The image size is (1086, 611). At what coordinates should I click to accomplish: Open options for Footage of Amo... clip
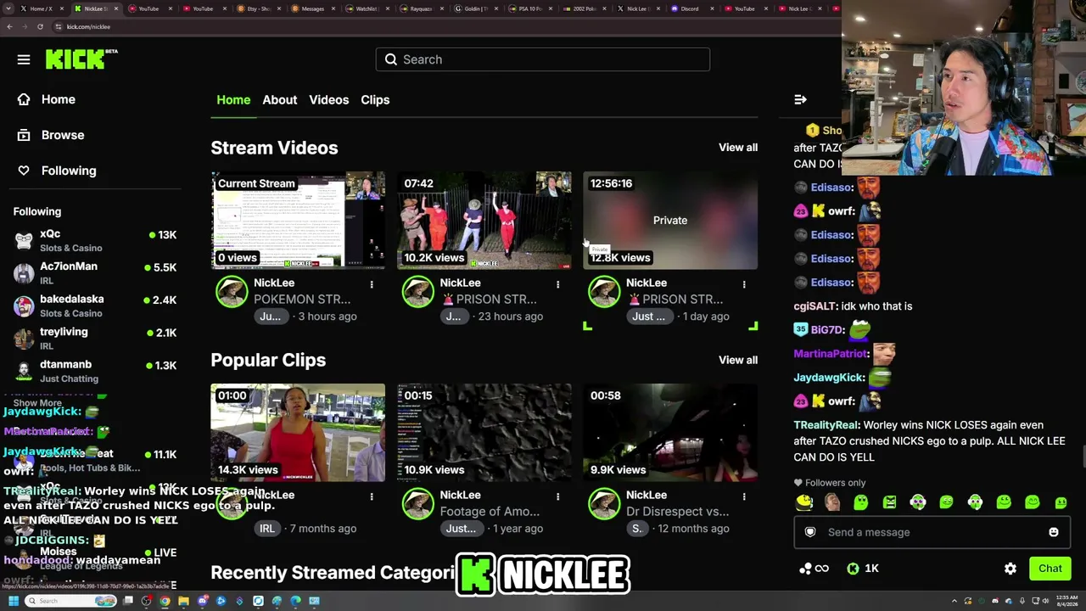557,496
